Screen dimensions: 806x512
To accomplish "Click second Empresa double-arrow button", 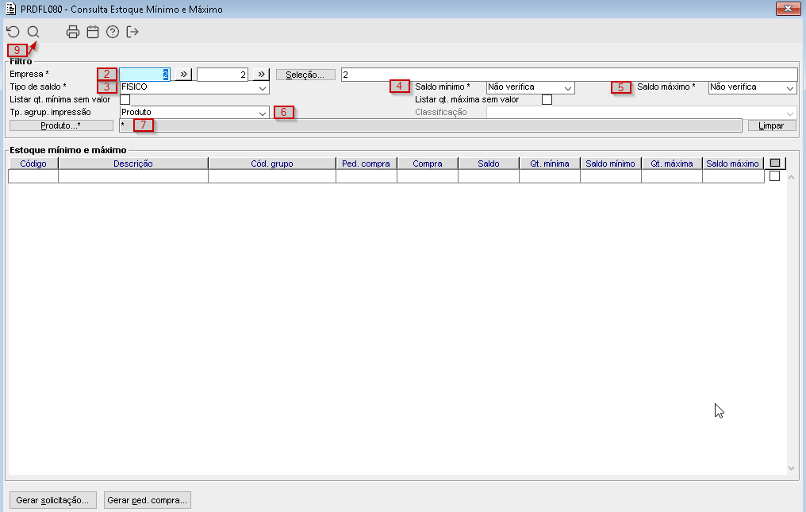I will [261, 74].
